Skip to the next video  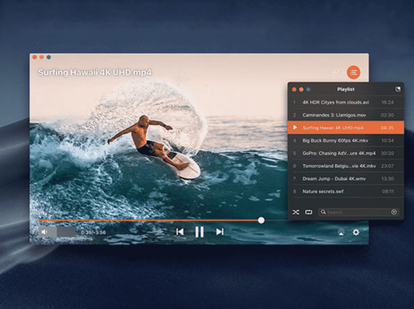[x=220, y=232]
